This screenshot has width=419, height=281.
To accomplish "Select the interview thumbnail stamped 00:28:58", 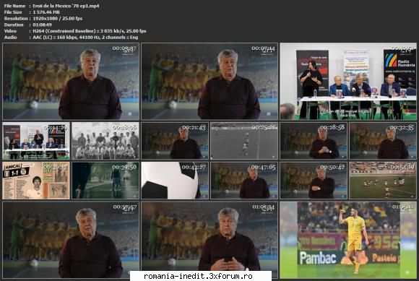I will (314, 141).
